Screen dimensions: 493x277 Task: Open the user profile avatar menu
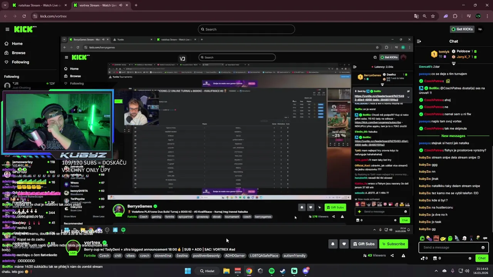coord(480,29)
